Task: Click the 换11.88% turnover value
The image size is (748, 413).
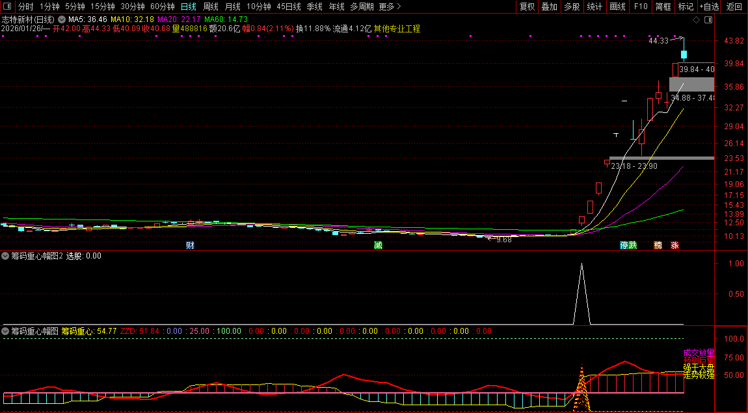Action: 313,29
